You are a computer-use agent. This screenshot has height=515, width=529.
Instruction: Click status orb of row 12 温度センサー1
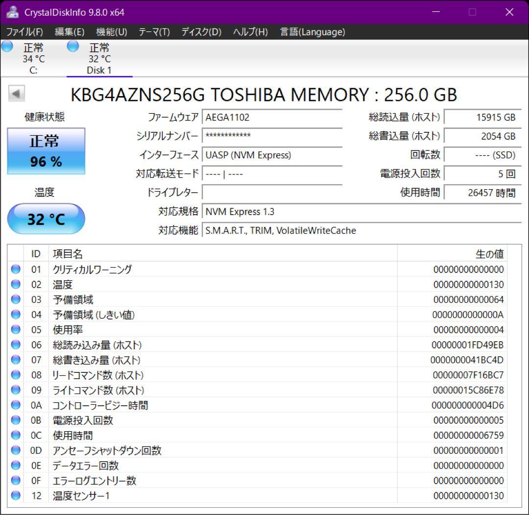click(x=16, y=495)
